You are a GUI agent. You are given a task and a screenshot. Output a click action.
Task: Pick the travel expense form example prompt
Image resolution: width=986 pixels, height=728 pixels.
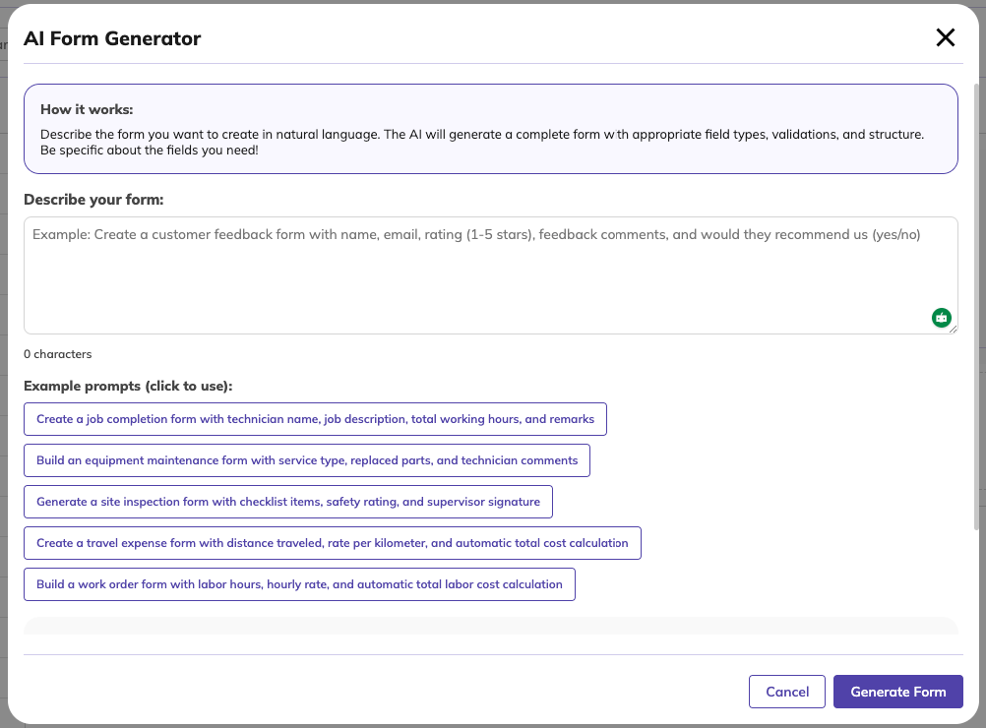tap(332, 543)
